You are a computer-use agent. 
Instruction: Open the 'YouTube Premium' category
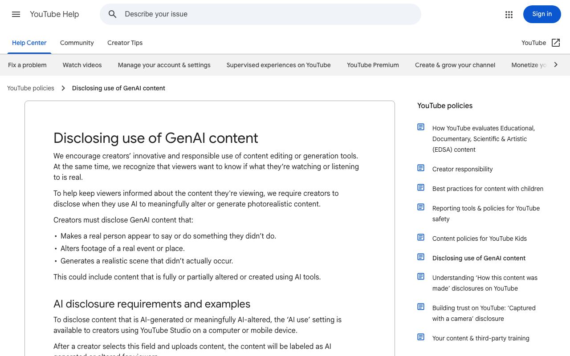click(373, 65)
